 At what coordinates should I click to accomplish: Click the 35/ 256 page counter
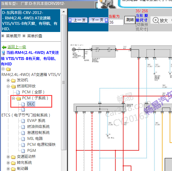[142, 11]
